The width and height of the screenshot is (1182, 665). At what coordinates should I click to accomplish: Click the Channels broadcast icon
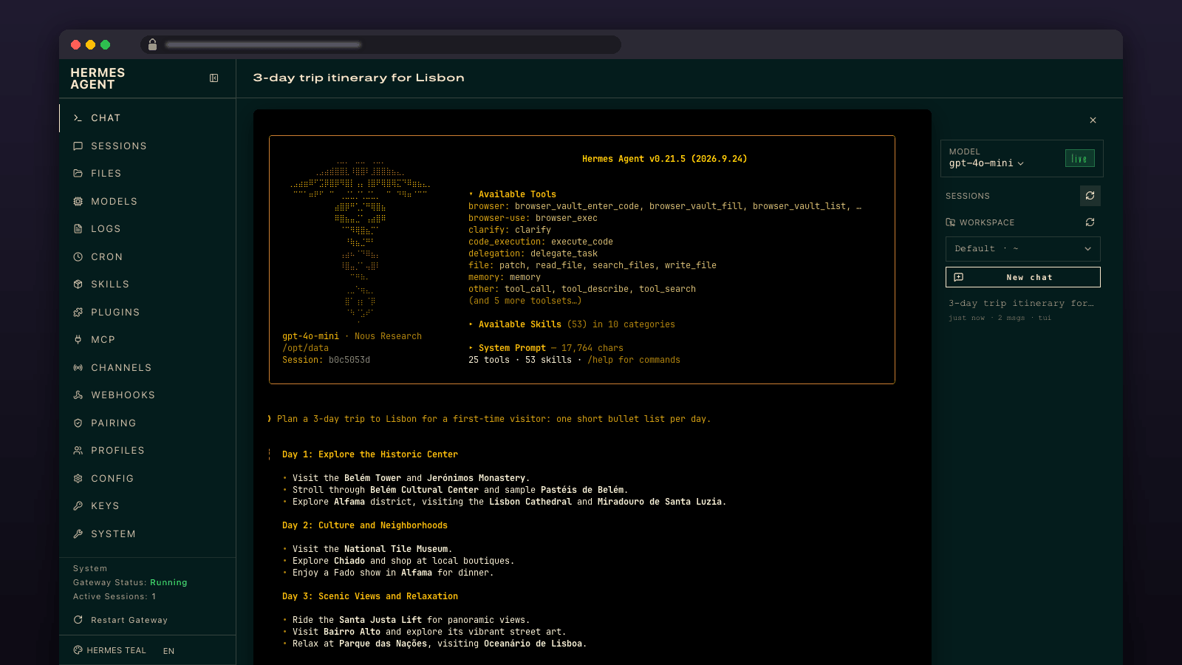(x=78, y=368)
